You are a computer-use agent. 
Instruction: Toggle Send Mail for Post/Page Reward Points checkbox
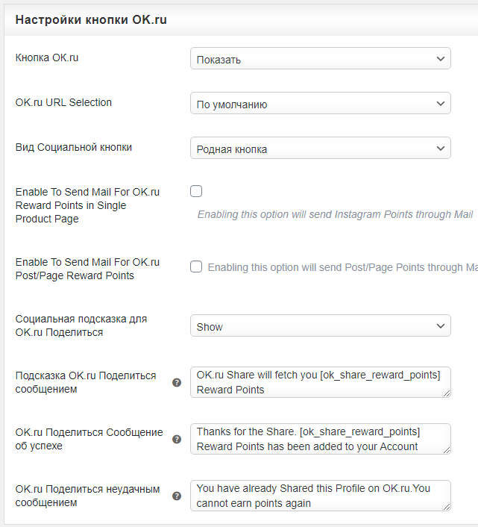(196, 266)
